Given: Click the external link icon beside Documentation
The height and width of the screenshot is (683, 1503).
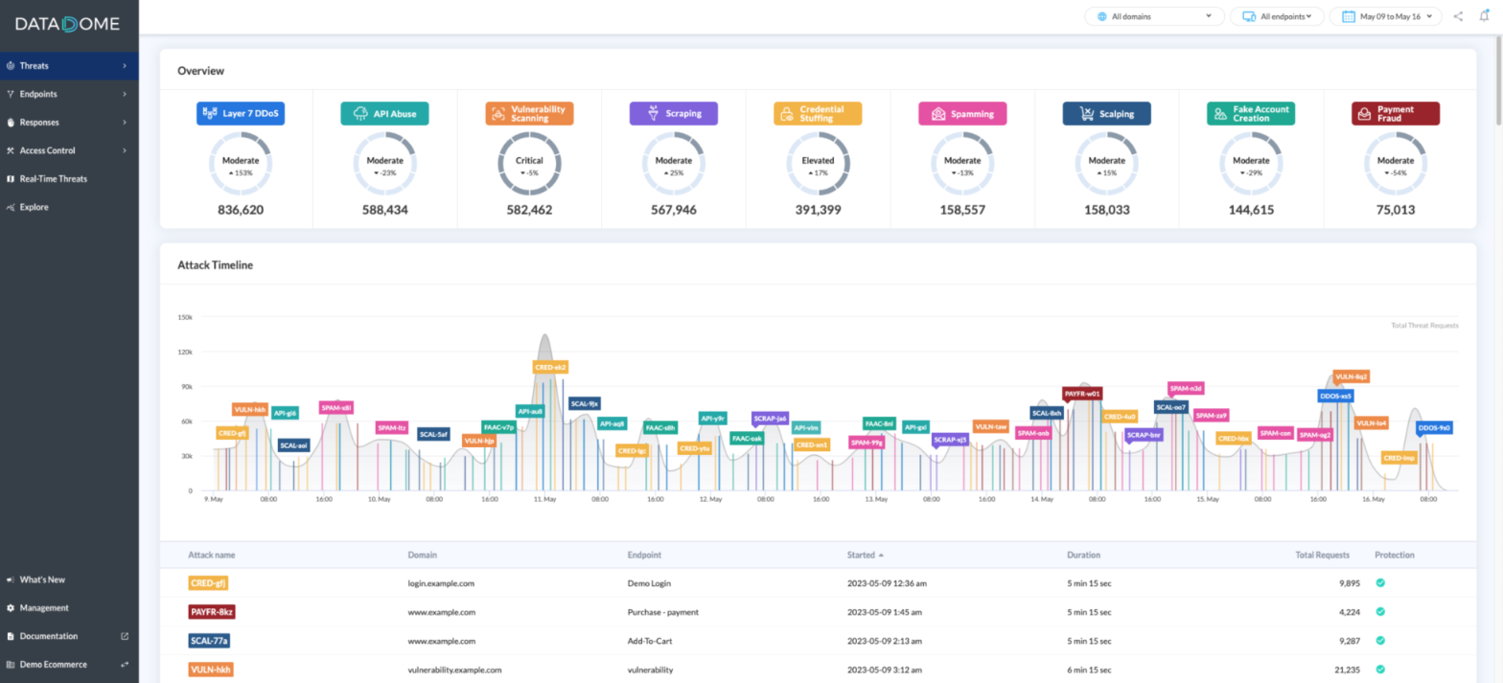Looking at the screenshot, I should [124, 636].
